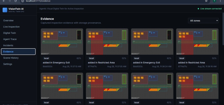Open evidence thumbnail dated 11:37:13 AM

[62, 42]
